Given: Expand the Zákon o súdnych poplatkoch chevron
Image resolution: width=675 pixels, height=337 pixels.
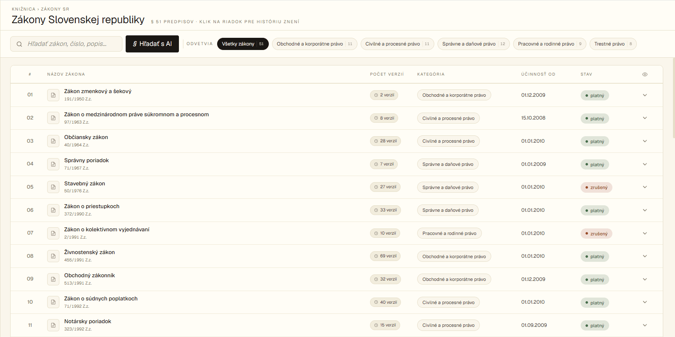Looking at the screenshot, I should click(x=645, y=302).
